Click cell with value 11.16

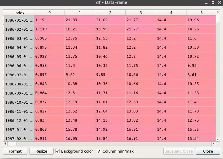pyautogui.click(x=141, y=93)
